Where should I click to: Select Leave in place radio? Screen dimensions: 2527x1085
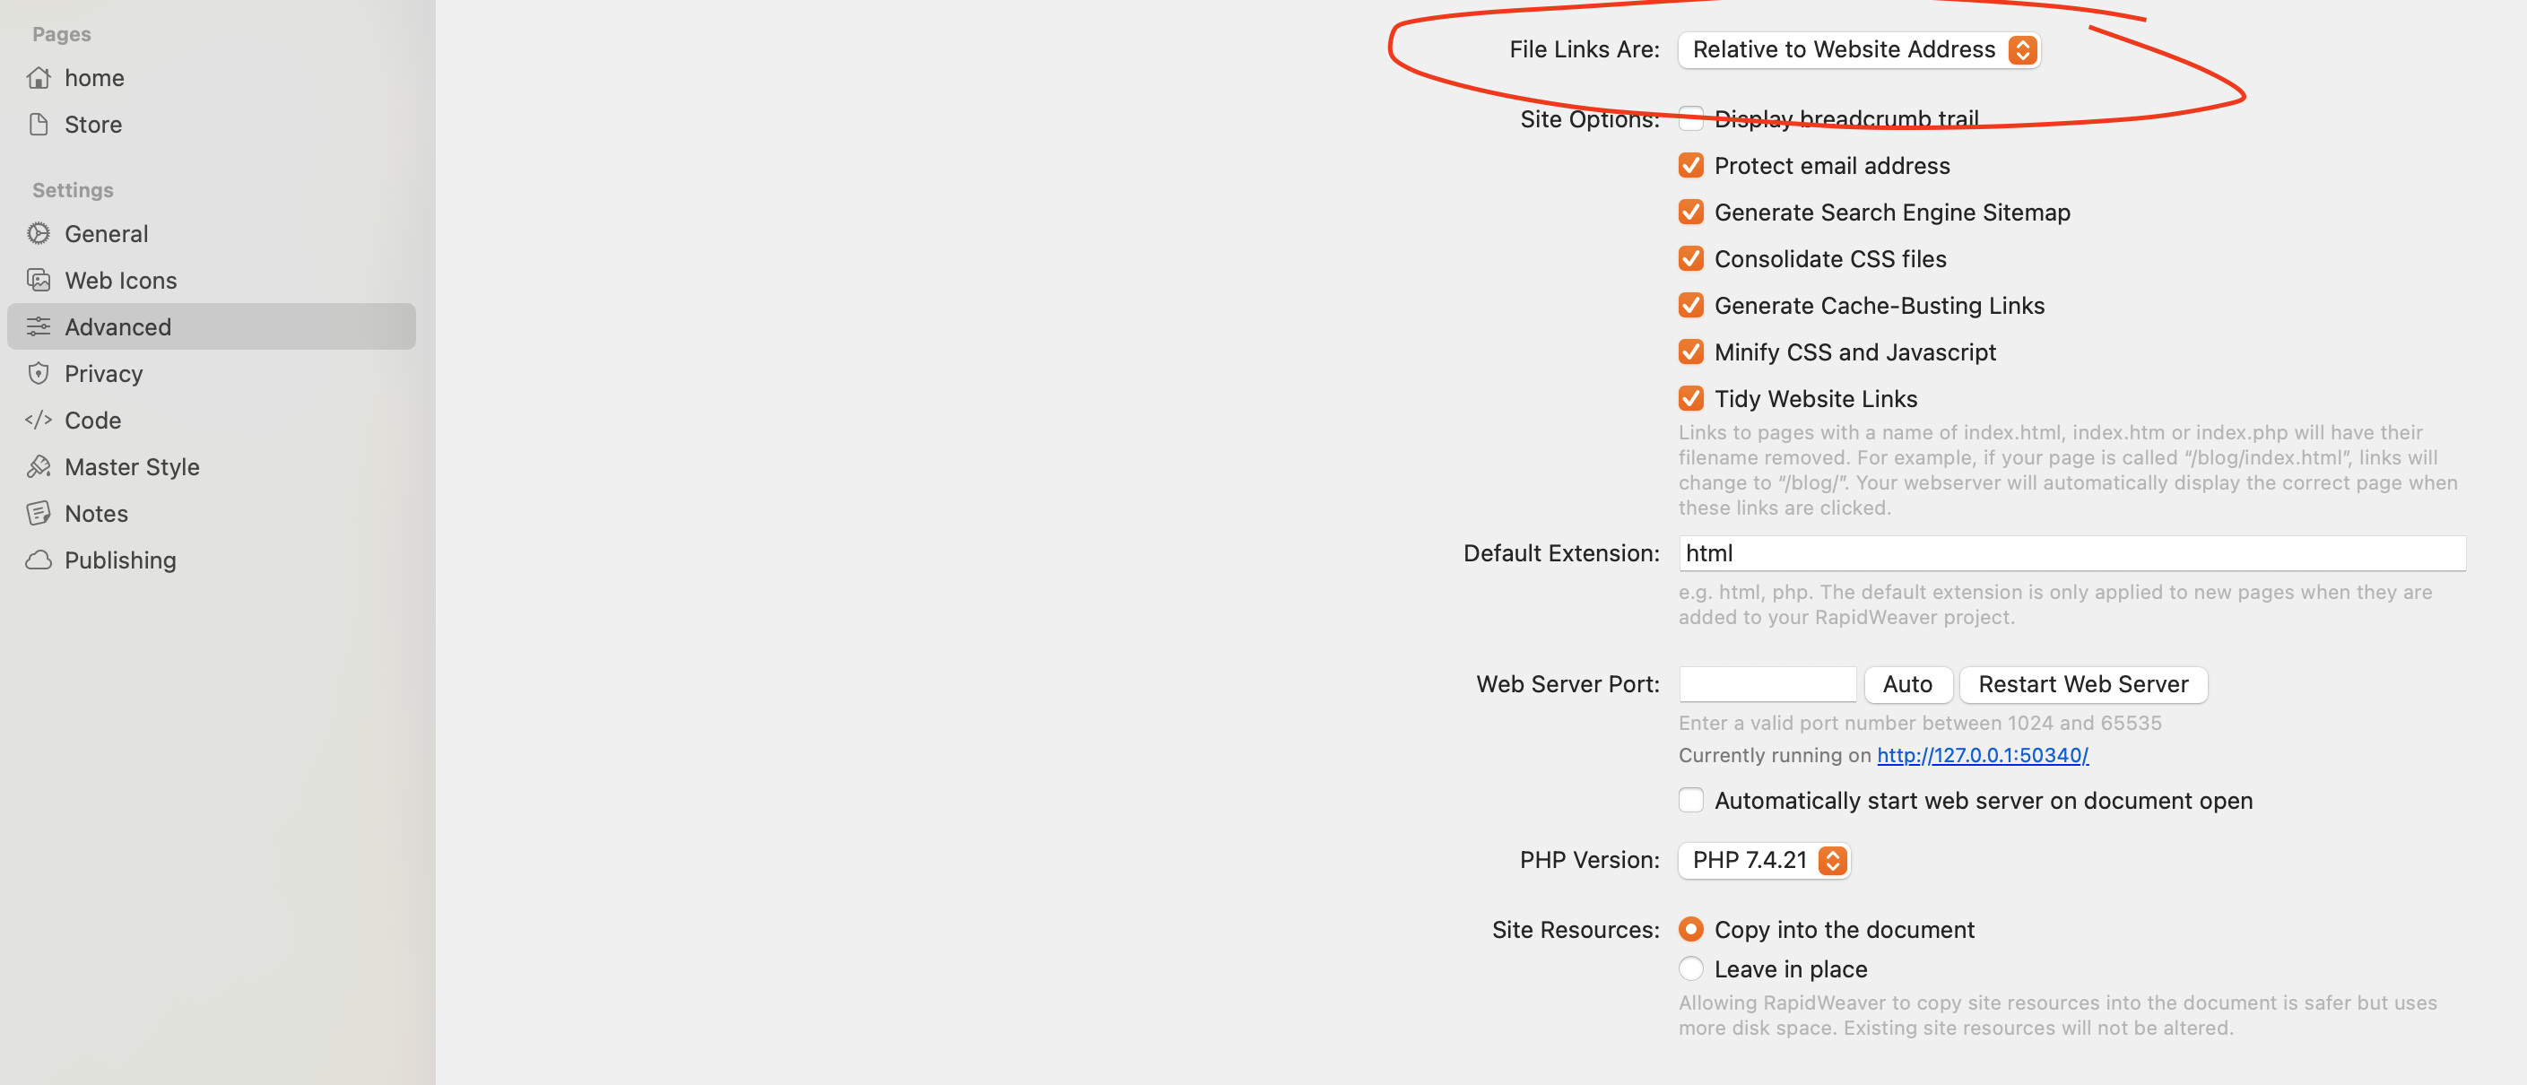[1691, 969]
